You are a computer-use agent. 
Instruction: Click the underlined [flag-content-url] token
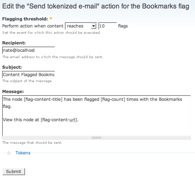(x=59, y=120)
